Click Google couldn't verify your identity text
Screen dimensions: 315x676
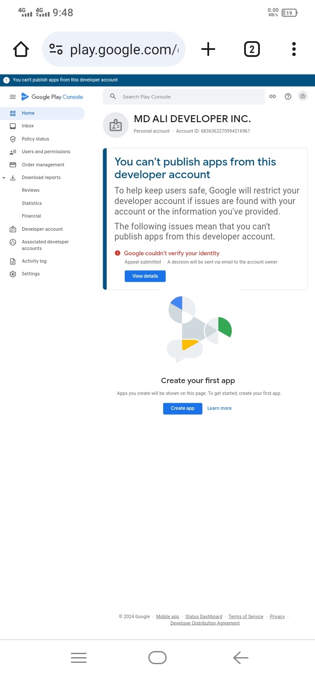171,253
